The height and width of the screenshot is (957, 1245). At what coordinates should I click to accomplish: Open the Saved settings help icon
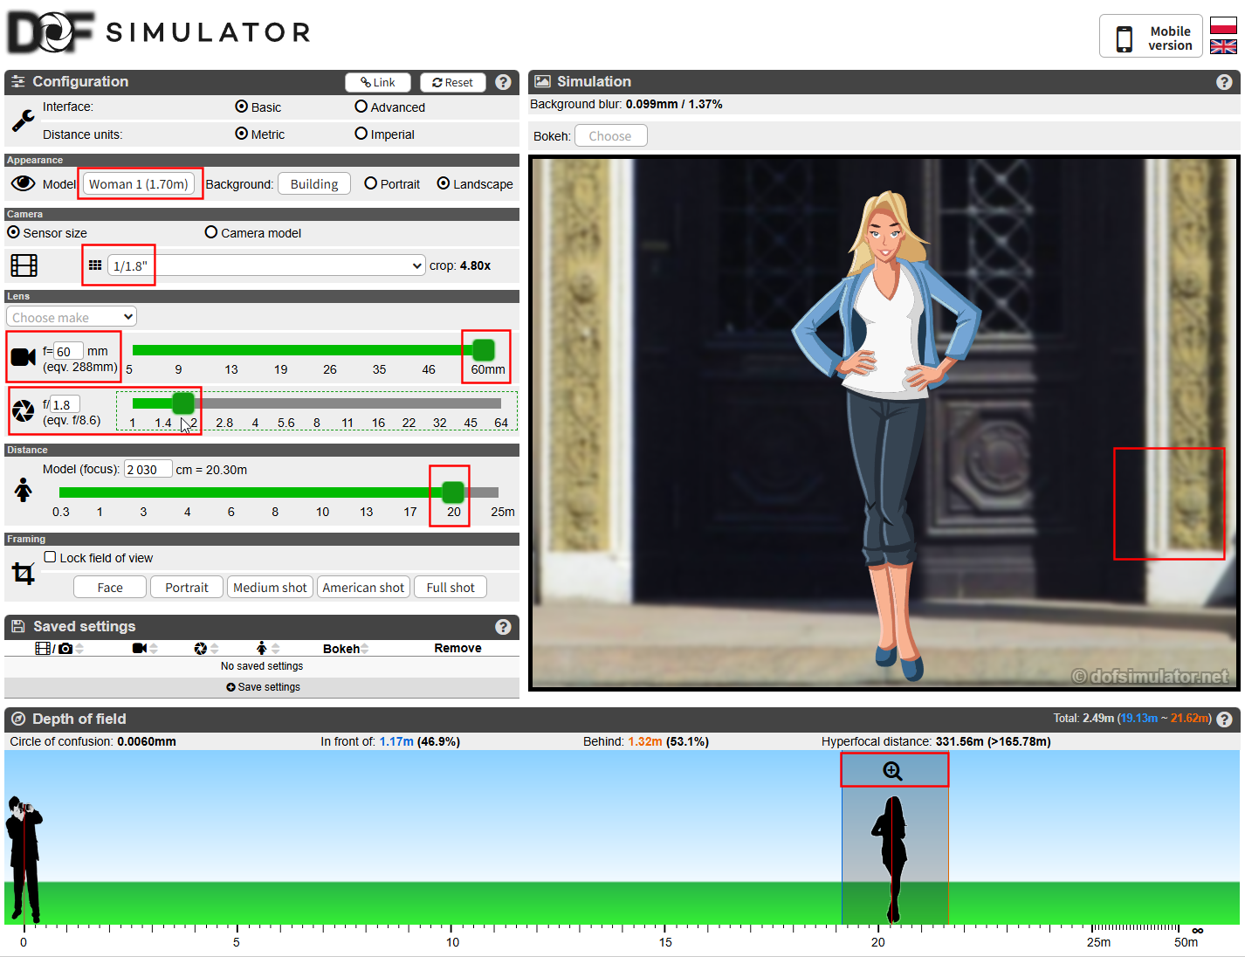503,627
